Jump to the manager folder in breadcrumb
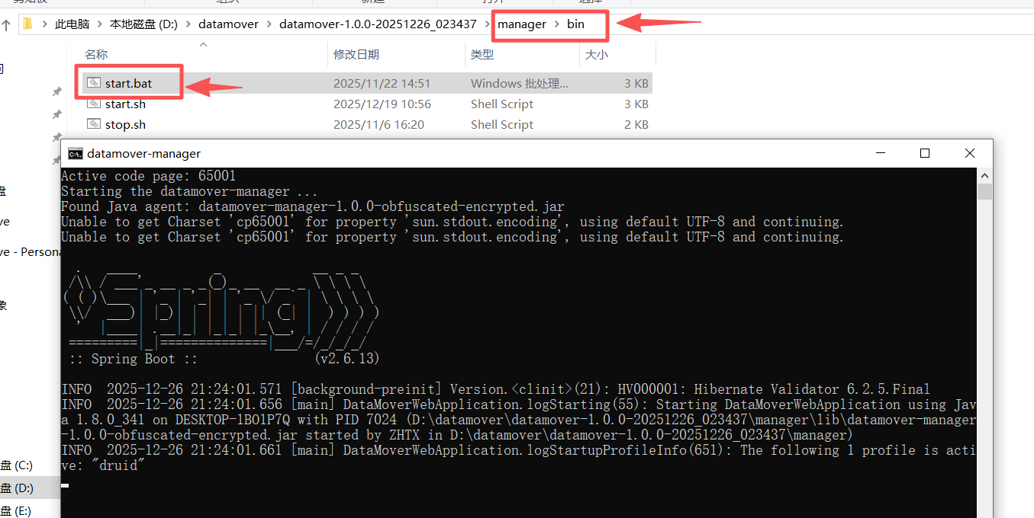Screen dimensions: 1034x518 coord(522,24)
